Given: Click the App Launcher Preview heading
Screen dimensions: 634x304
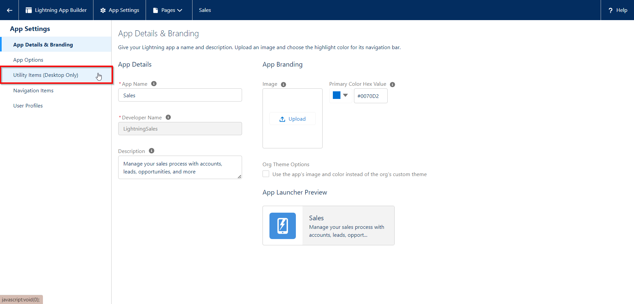Looking at the screenshot, I should [x=295, y=193].
